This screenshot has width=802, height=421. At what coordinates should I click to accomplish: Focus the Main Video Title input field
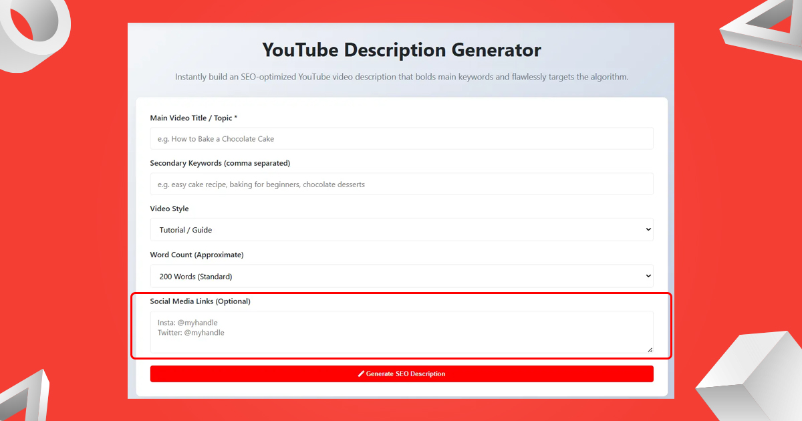click(401, 138)
